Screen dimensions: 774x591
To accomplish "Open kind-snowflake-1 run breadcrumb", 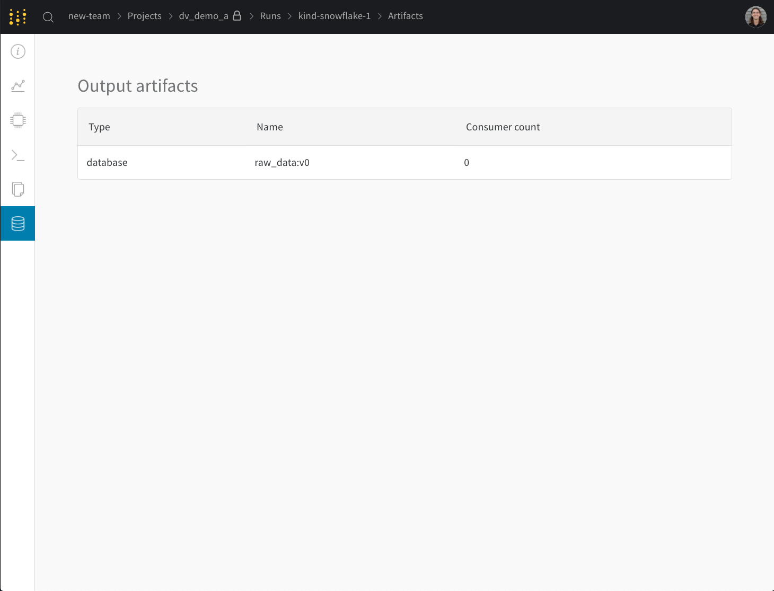I will point(335,16).
